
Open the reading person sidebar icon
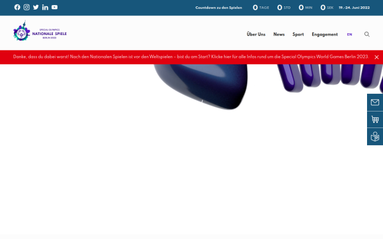click(375, 136)
